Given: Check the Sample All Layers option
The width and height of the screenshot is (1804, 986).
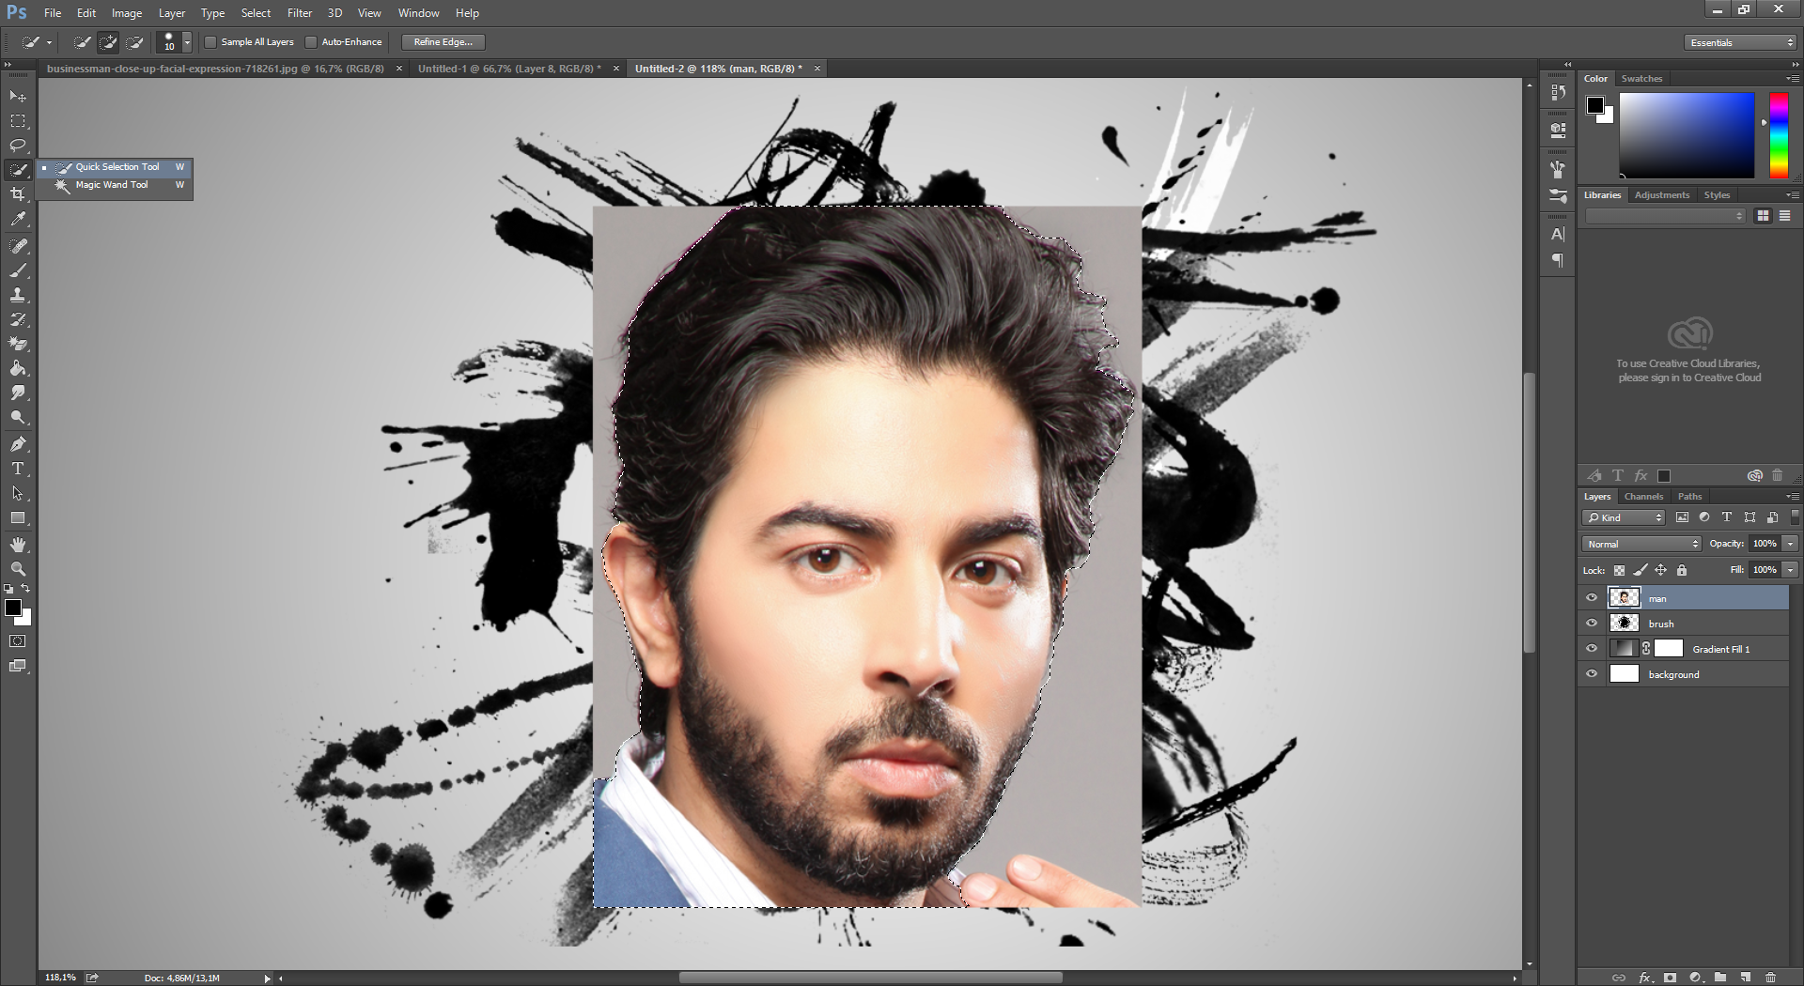Looking at the screenshot, I should click(210, 42).
